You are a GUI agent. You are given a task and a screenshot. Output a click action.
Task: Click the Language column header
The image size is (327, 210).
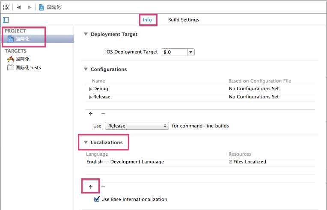tap(97, 154)
